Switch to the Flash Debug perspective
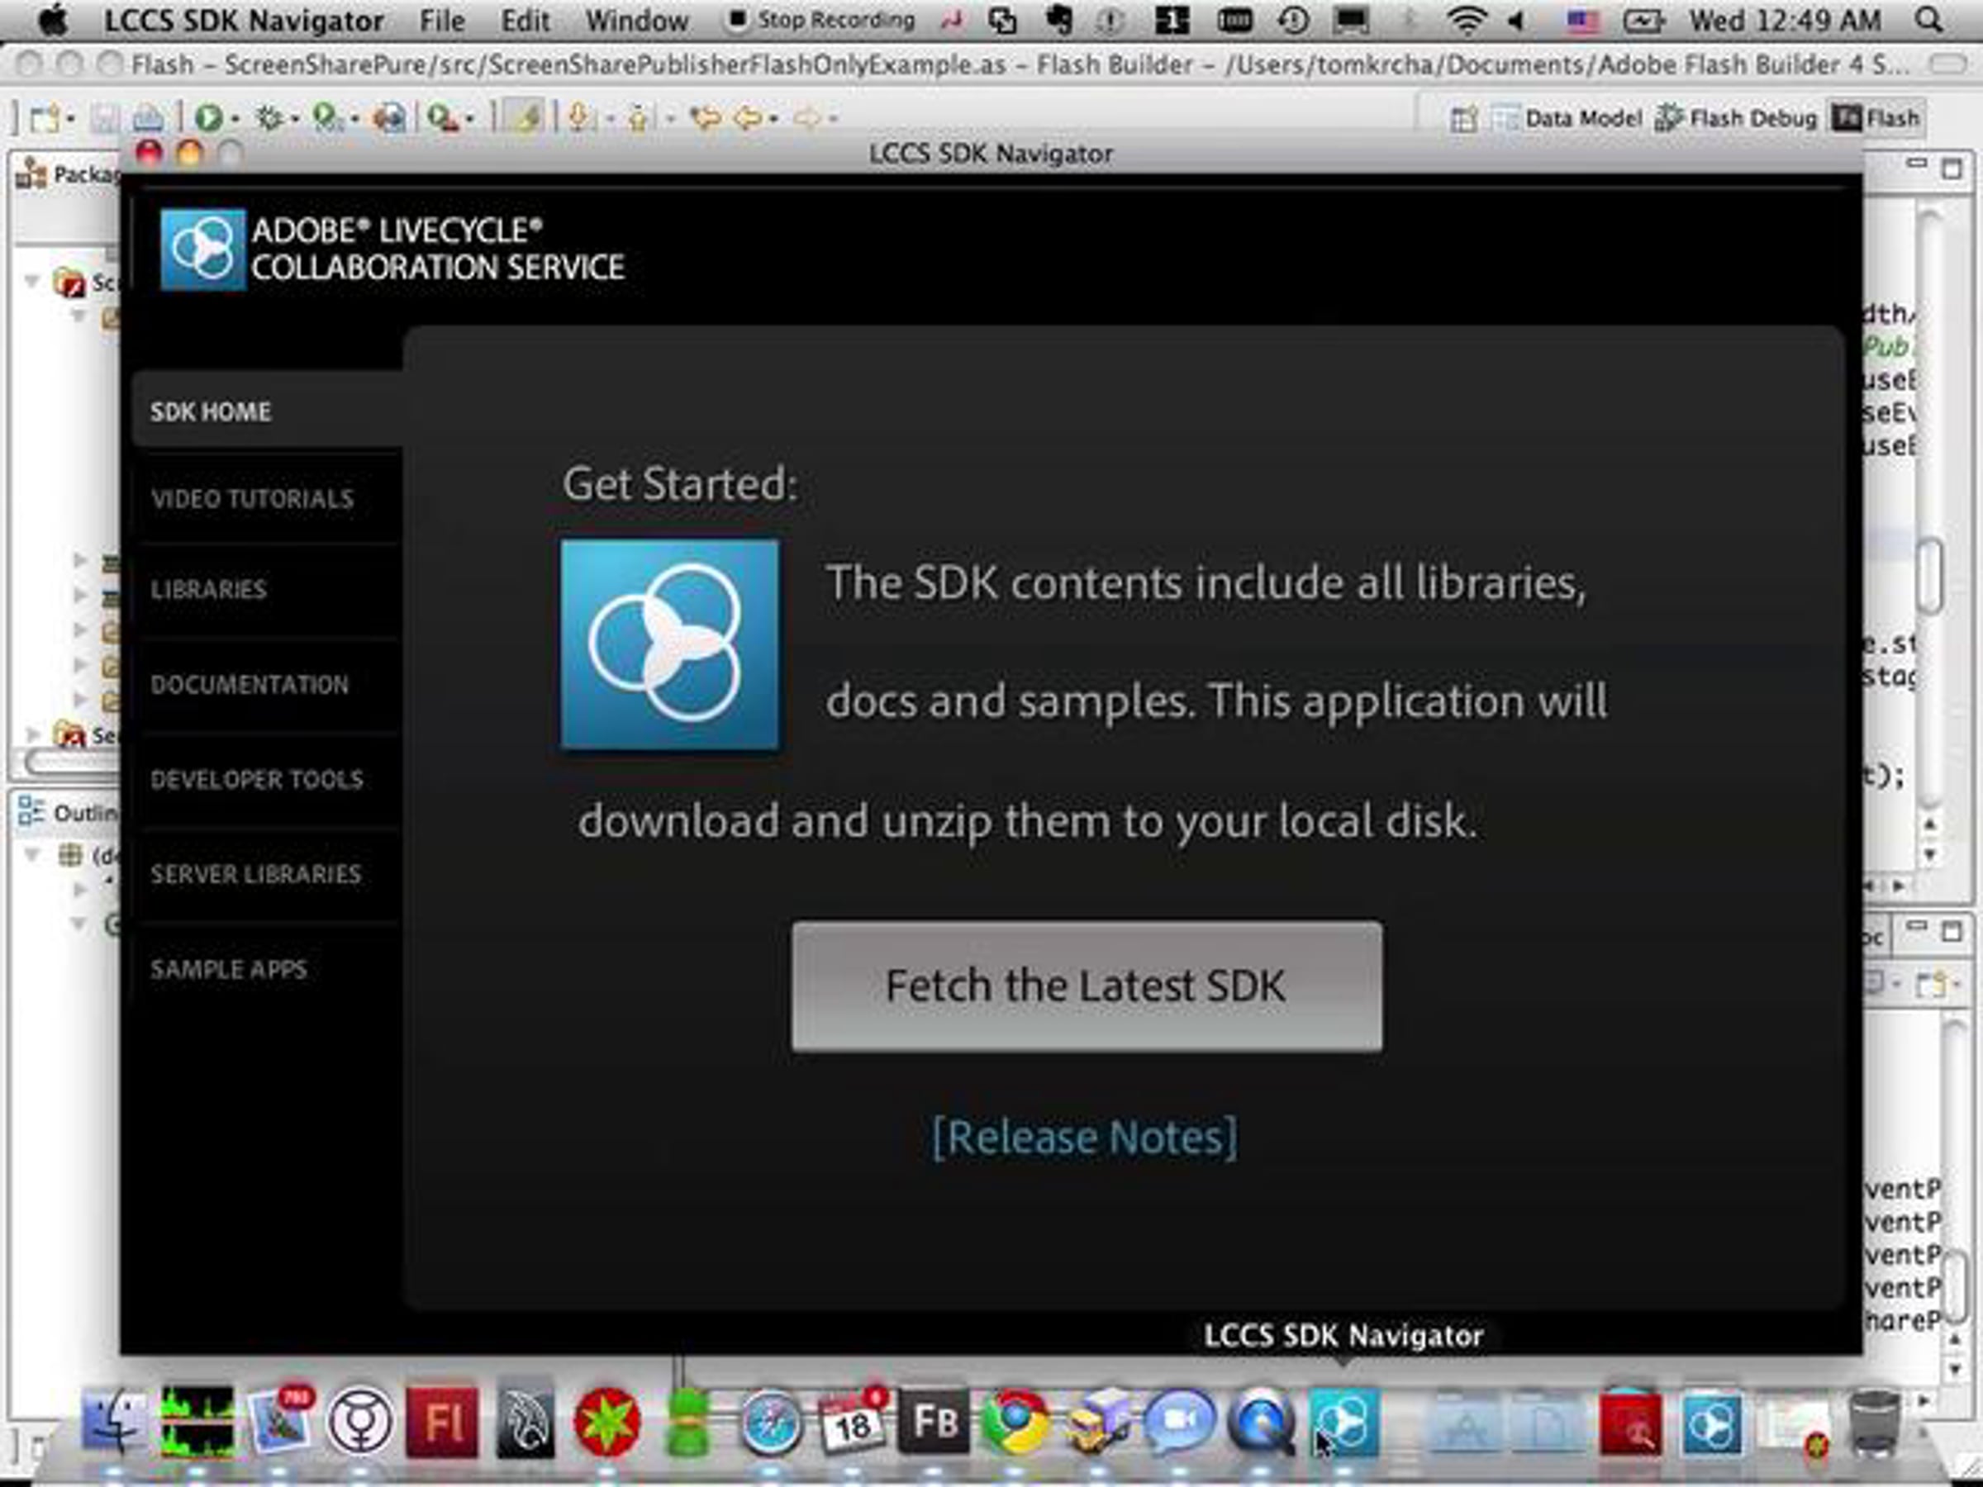Viewport: 1983px width, 1487px height. tap(1736, 118)
